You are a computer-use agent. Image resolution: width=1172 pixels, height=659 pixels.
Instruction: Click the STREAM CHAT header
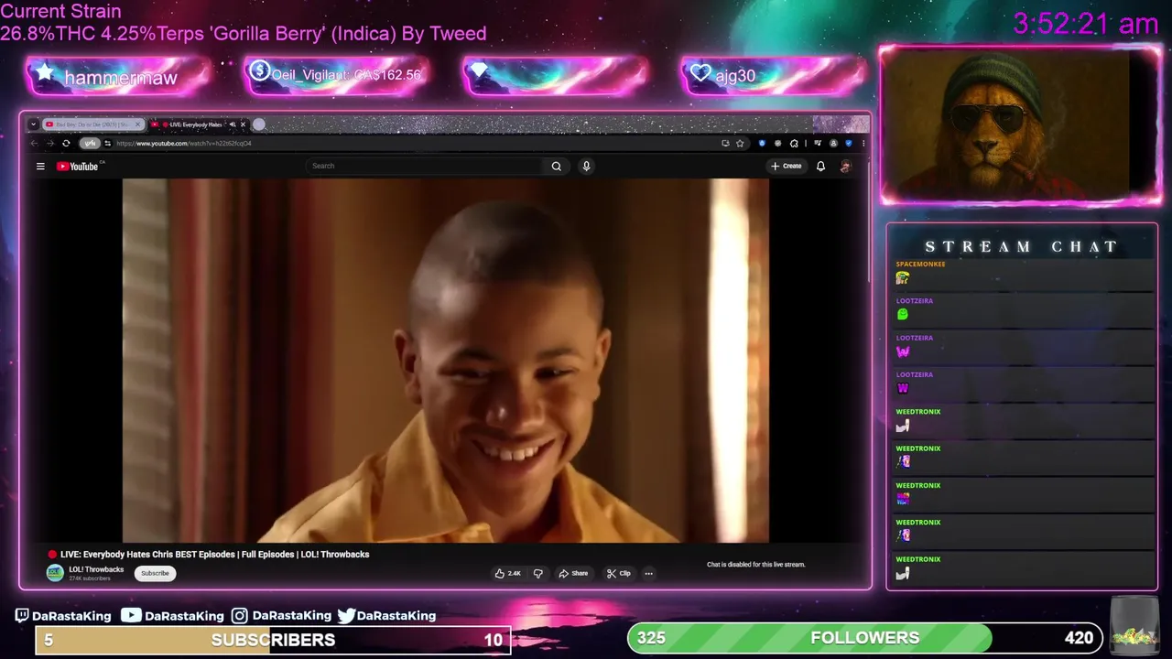tap(1022, 246)
